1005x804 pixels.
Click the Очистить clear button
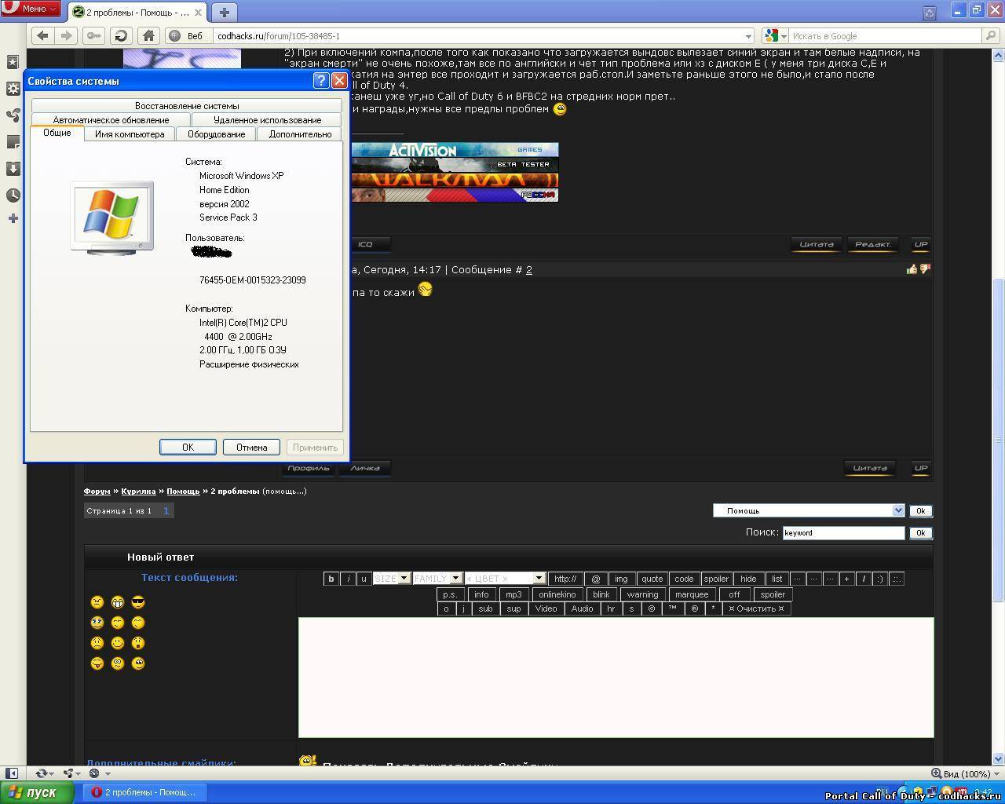tap(756, 608)
